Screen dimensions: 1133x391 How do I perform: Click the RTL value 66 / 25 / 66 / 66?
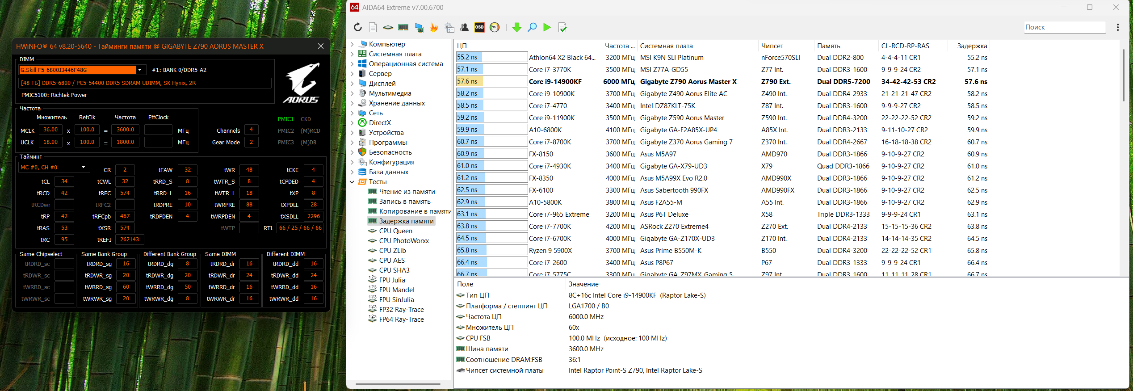[x=300, y=228]
